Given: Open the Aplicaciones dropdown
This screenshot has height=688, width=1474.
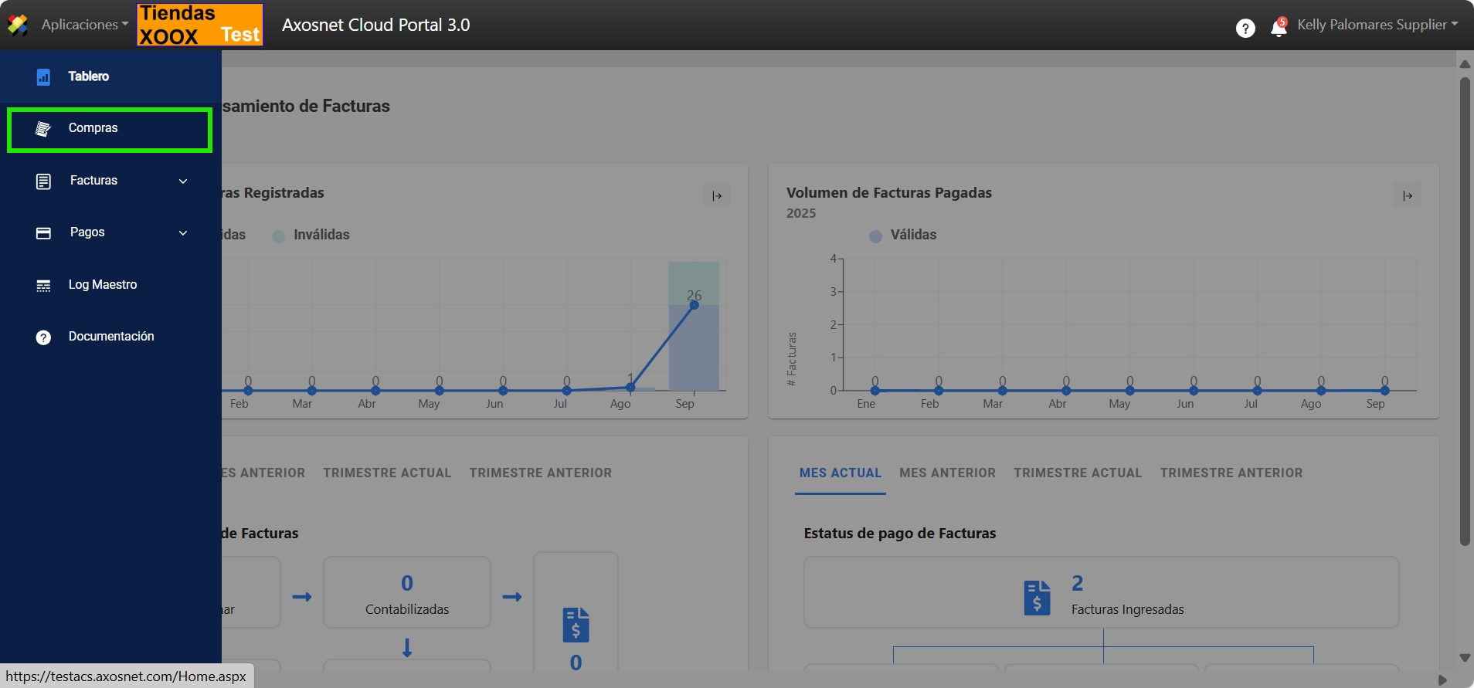Looking at the screenshot, I should tap(84, 25).
